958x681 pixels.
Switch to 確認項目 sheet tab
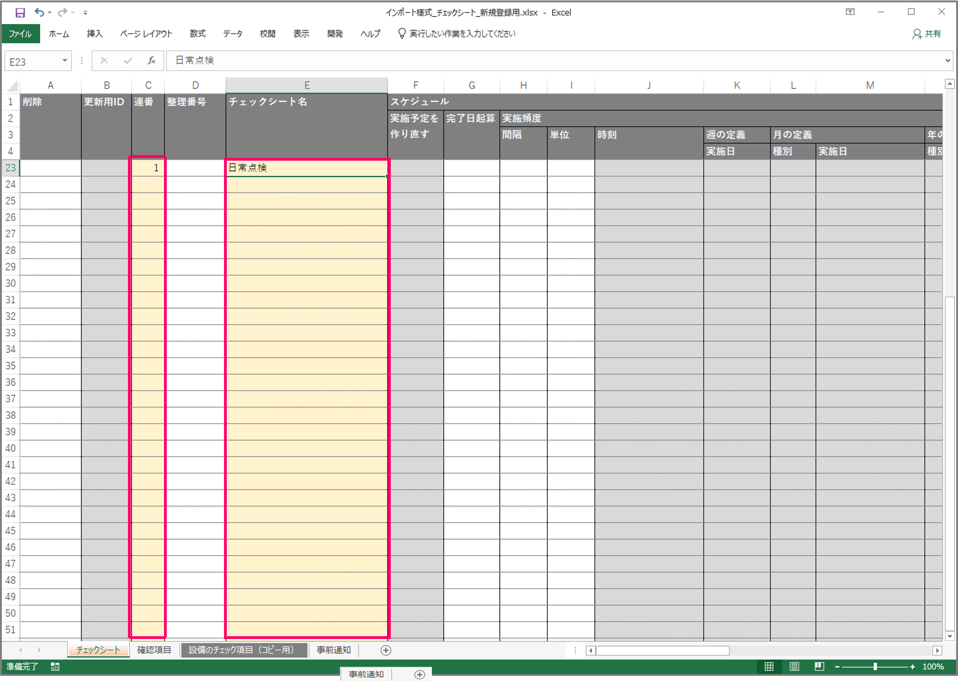click(154, 650)
